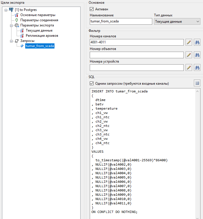
Task: Click the SQL editor scrollbar up arrow
Action: tap(197, 91)
